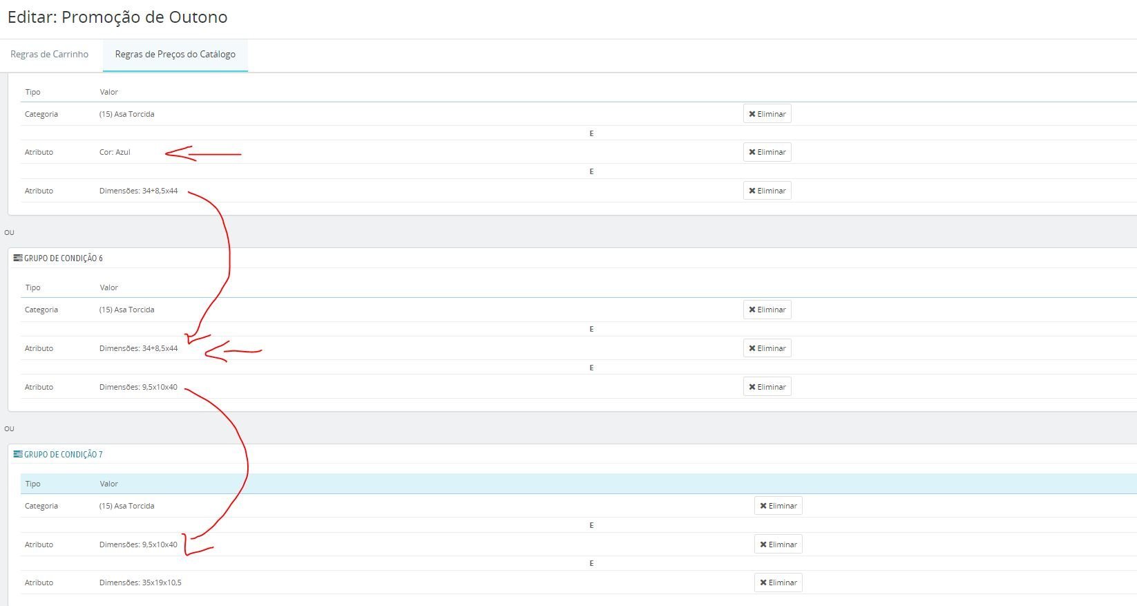This screenshot has width=1137, height=606.
Task: Click Tipo column header in group 6
Action: point(32,287)
